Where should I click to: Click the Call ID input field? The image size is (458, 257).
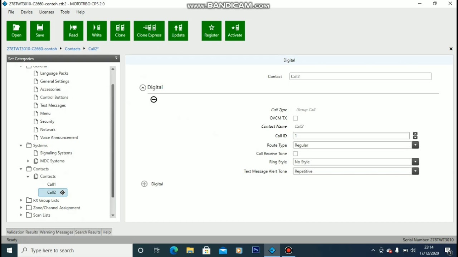tap(351, 136)
